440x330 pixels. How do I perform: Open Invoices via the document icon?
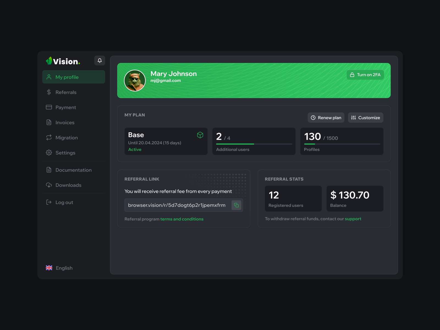49,122
